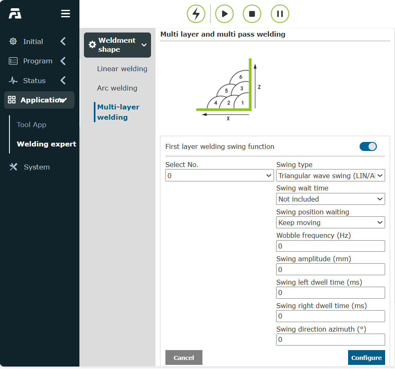Click the lightning bolt icon in the top bar
The image size is (395, 369).
tap(196, 14)
